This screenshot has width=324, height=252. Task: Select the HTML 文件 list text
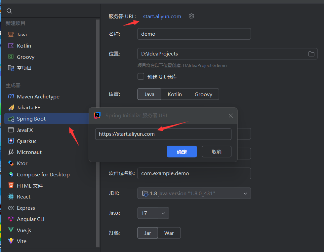pyautogui.click(x=30, y=186)
